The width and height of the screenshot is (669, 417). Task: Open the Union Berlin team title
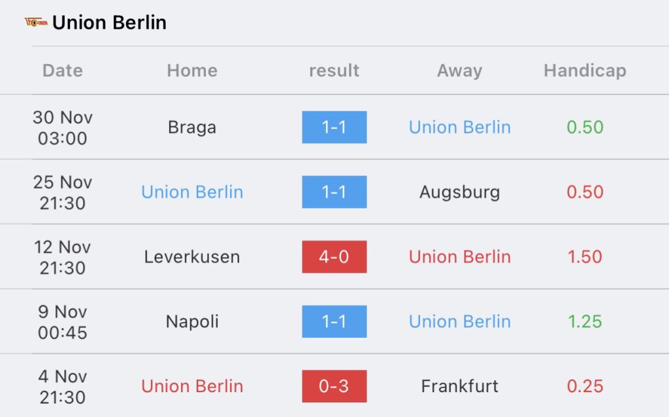[109, 23]
